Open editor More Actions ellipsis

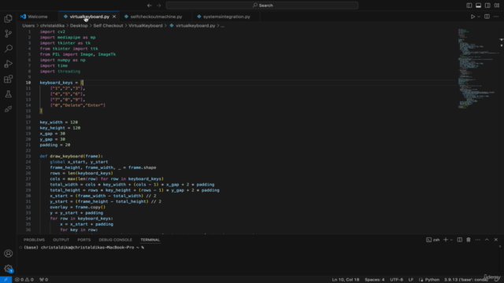(496, 17)
